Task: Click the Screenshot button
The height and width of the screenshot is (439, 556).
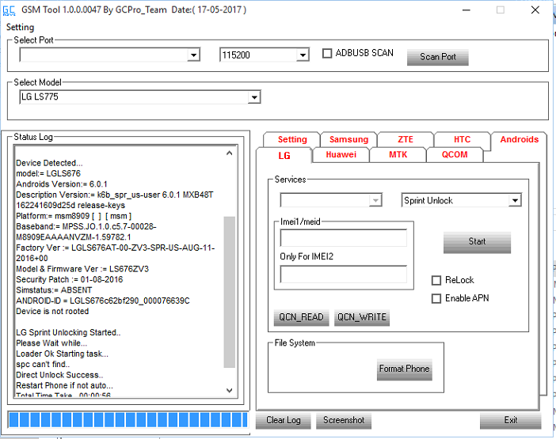Action: [344, 421]
